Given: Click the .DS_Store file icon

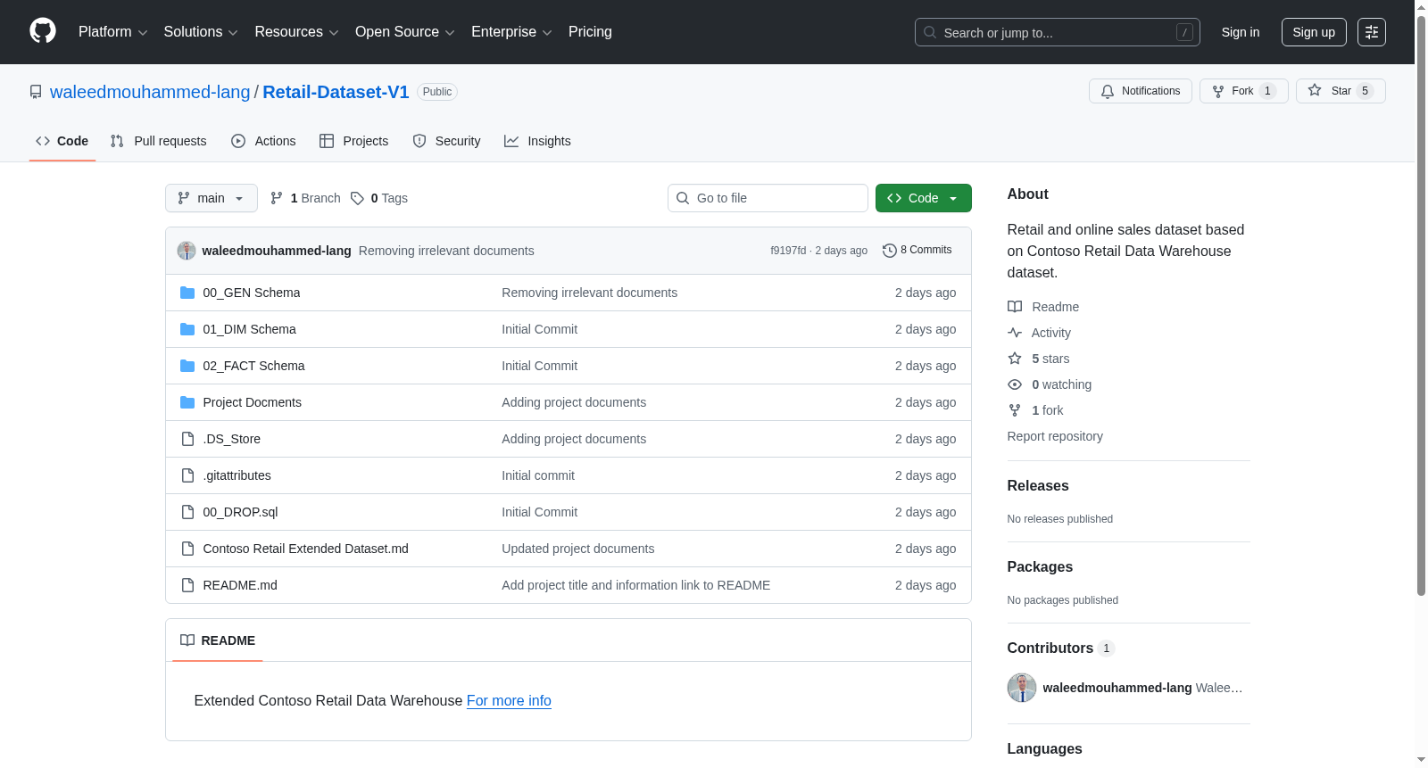Looking at the screenshot, I should point(187,439).
